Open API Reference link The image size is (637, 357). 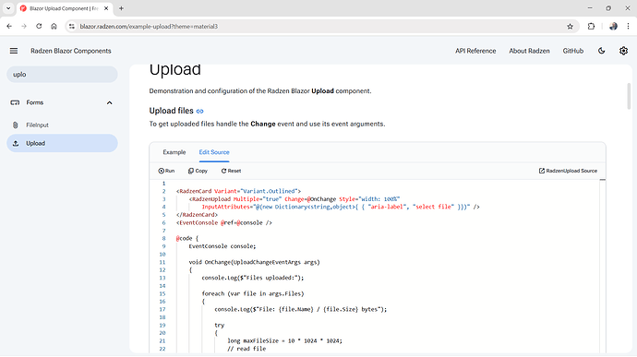(x=475, y=51)
